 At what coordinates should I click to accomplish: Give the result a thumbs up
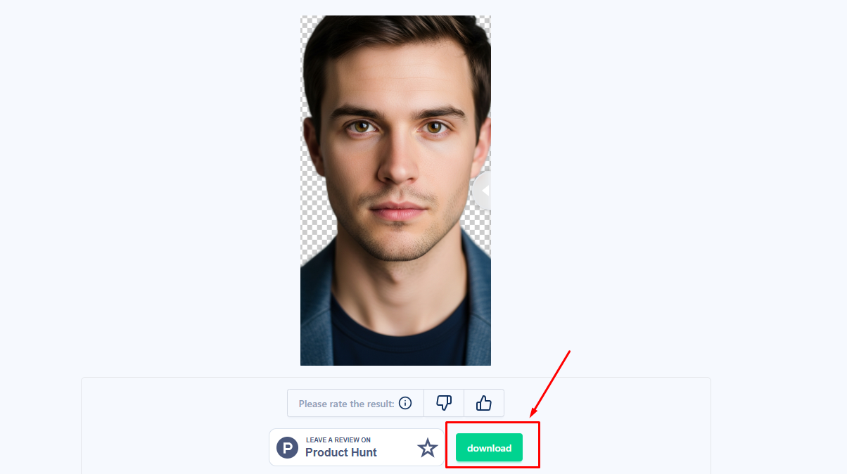[484, 403]
